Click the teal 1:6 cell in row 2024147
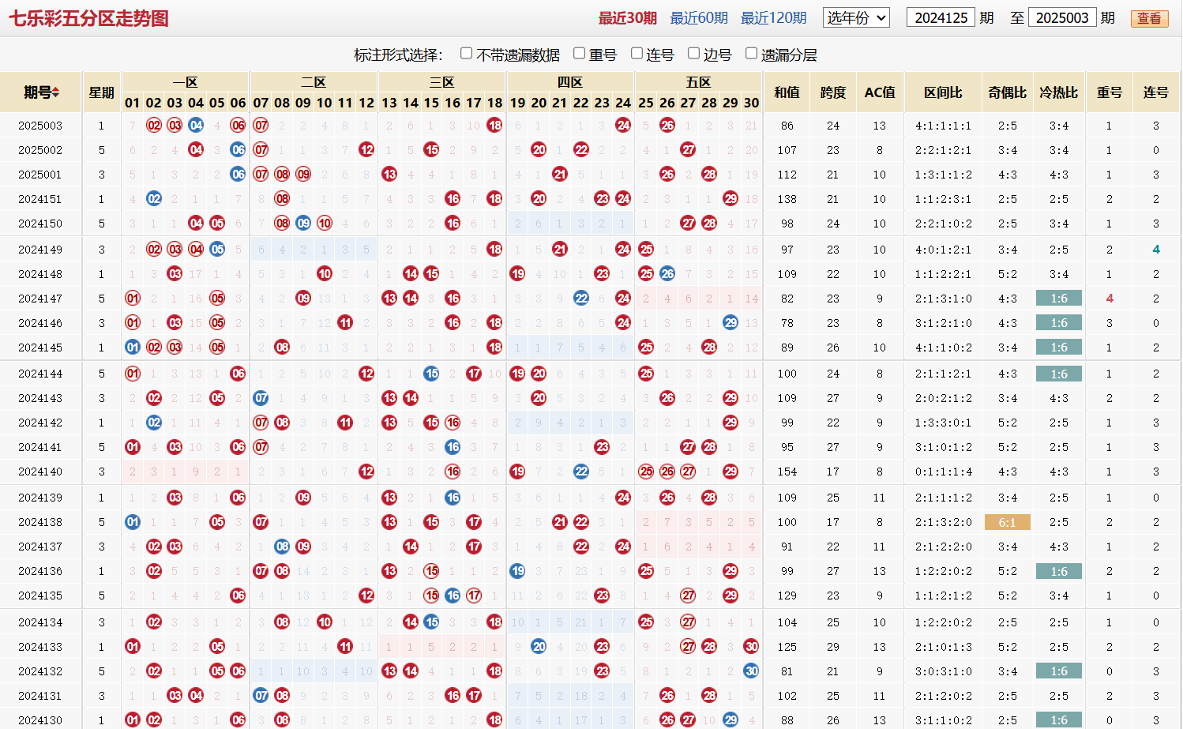Image resolution: width=1183 pixels, height=729 pixels. point(1059,299)
